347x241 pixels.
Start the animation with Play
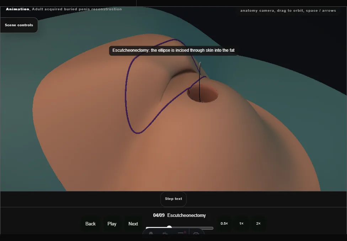112,224
